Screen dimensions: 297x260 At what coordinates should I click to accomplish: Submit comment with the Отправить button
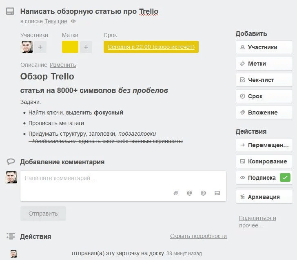point(43,214)
